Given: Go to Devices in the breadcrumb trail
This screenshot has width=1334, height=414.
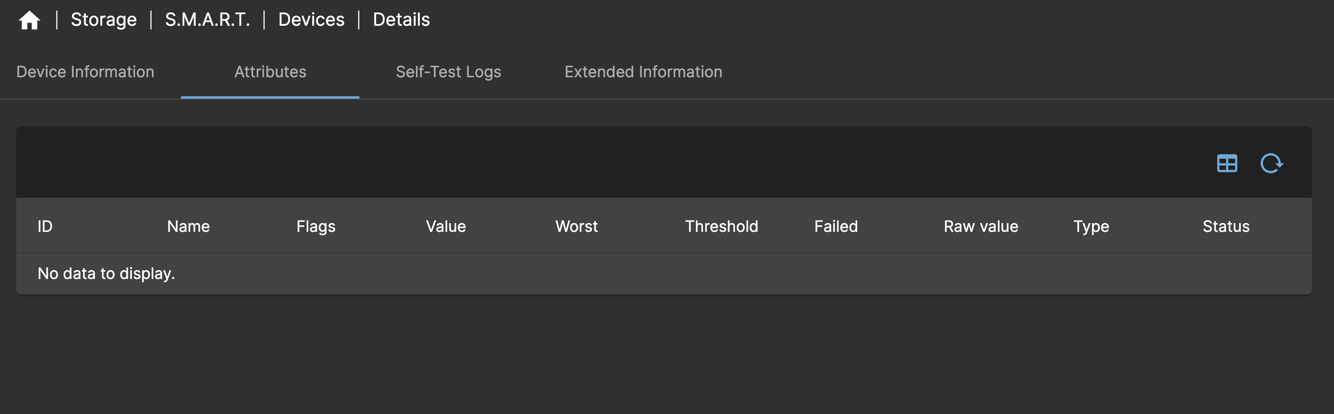Looking at the screenshot, I should coord(311,20).
